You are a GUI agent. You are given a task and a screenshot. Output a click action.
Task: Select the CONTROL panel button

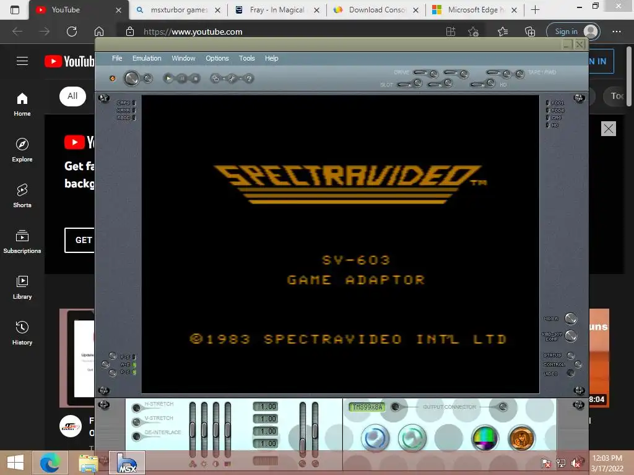[x=578, y=364]
